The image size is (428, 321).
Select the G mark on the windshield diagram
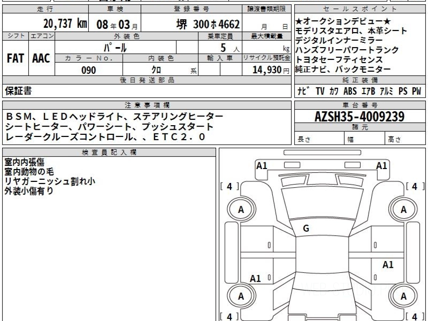point(306,229)
